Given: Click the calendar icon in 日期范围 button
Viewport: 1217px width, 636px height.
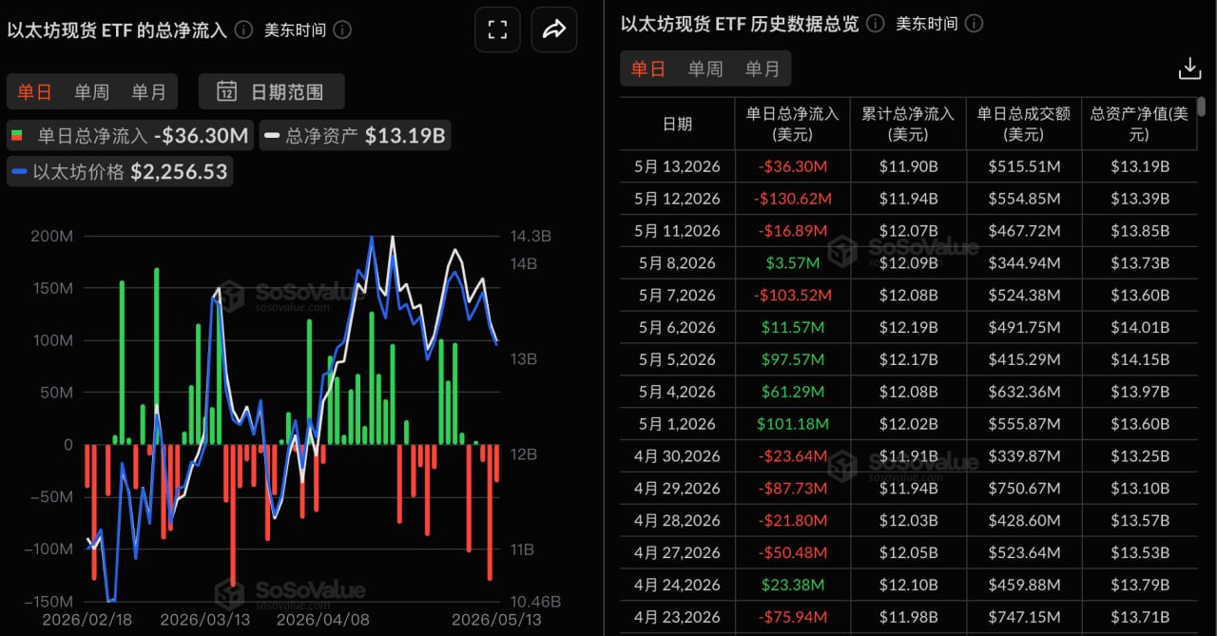Looking at the screenshot, I should (226, 92).
